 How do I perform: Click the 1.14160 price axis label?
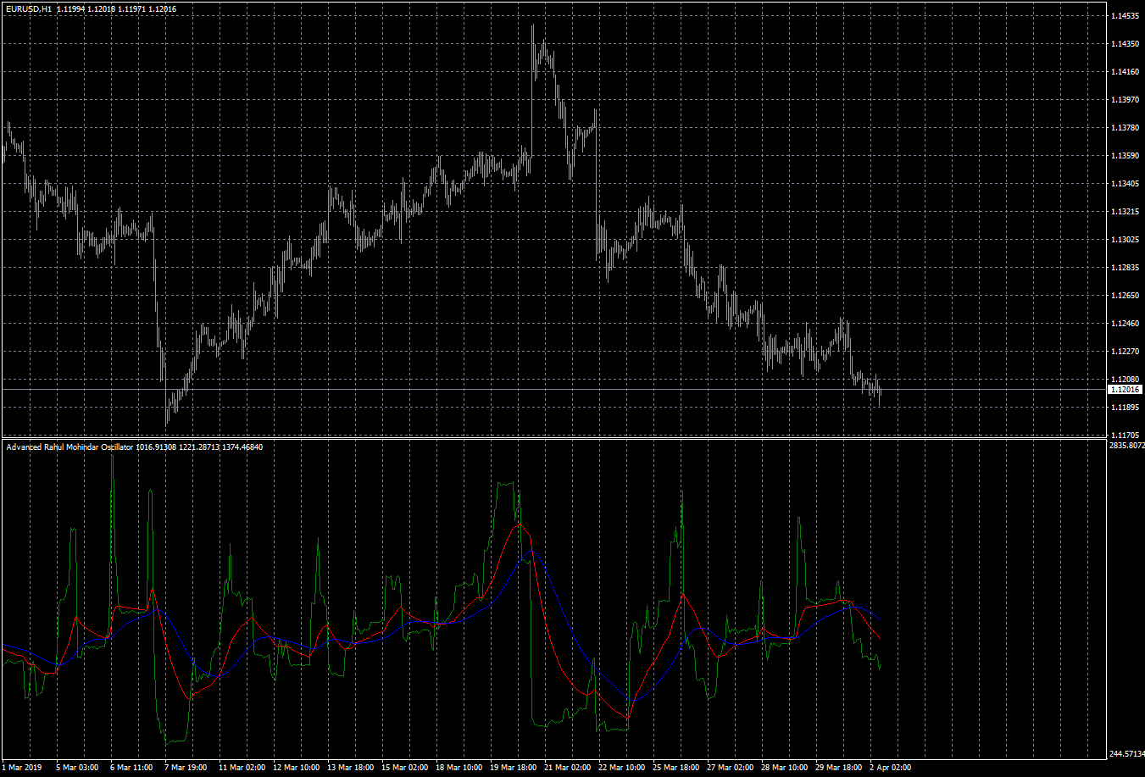[1125, 72]
